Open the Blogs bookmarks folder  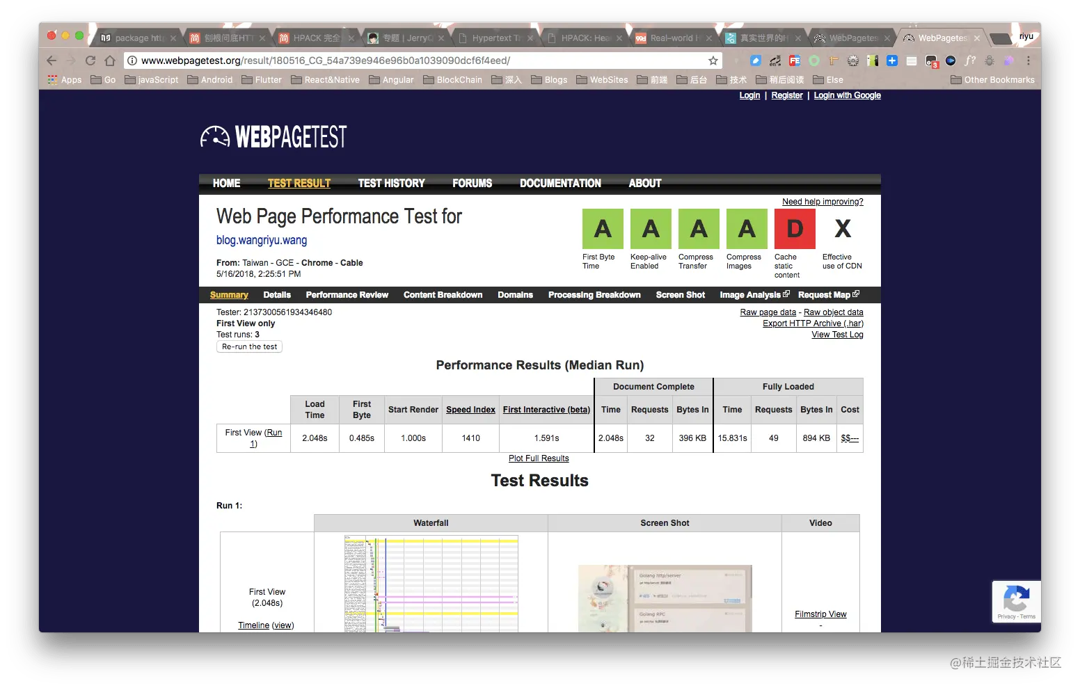tap(549, 80)
